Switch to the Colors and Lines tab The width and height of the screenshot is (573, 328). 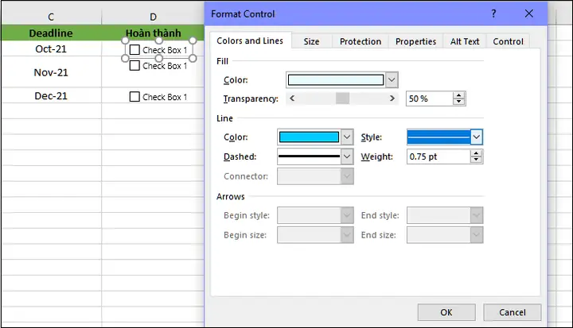[250, 41]
